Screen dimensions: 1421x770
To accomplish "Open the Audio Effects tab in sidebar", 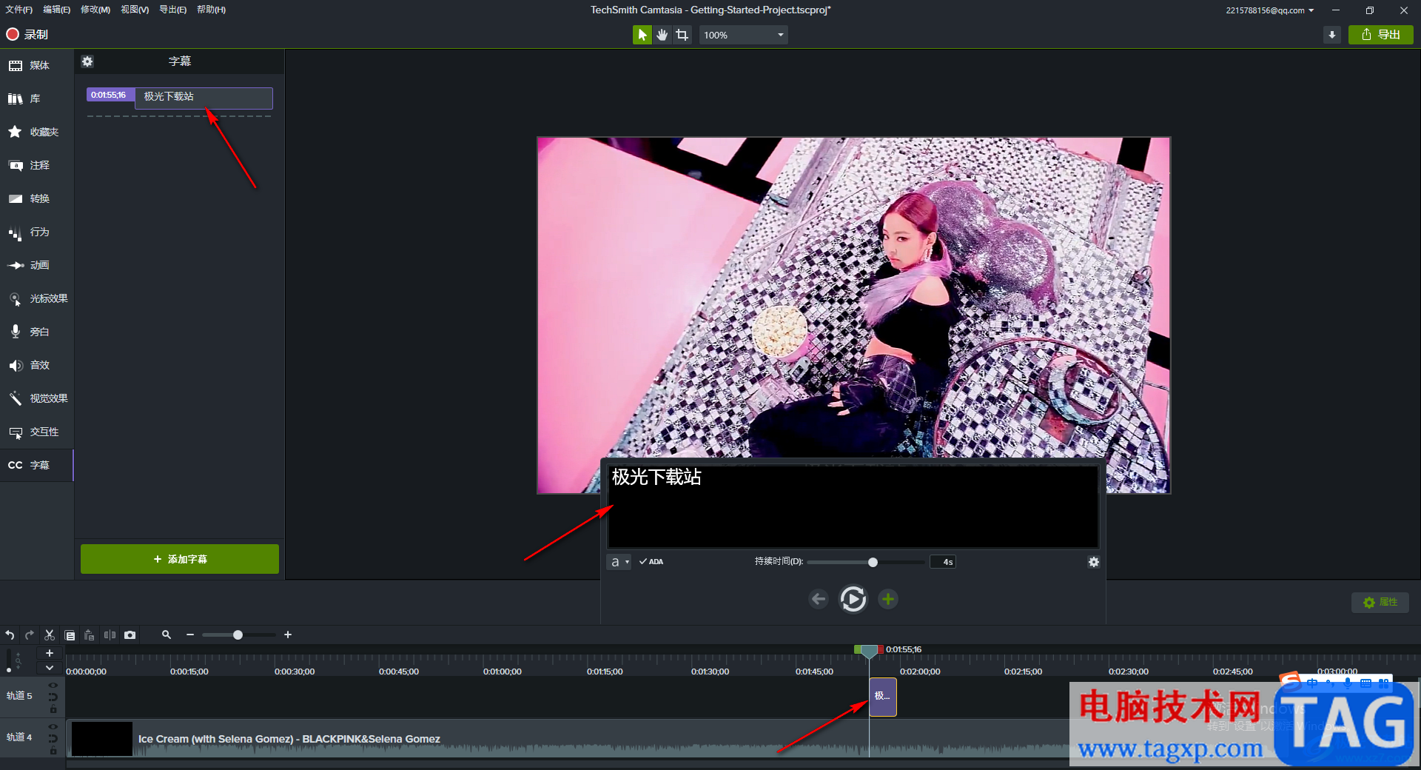I will pos(37,366).
